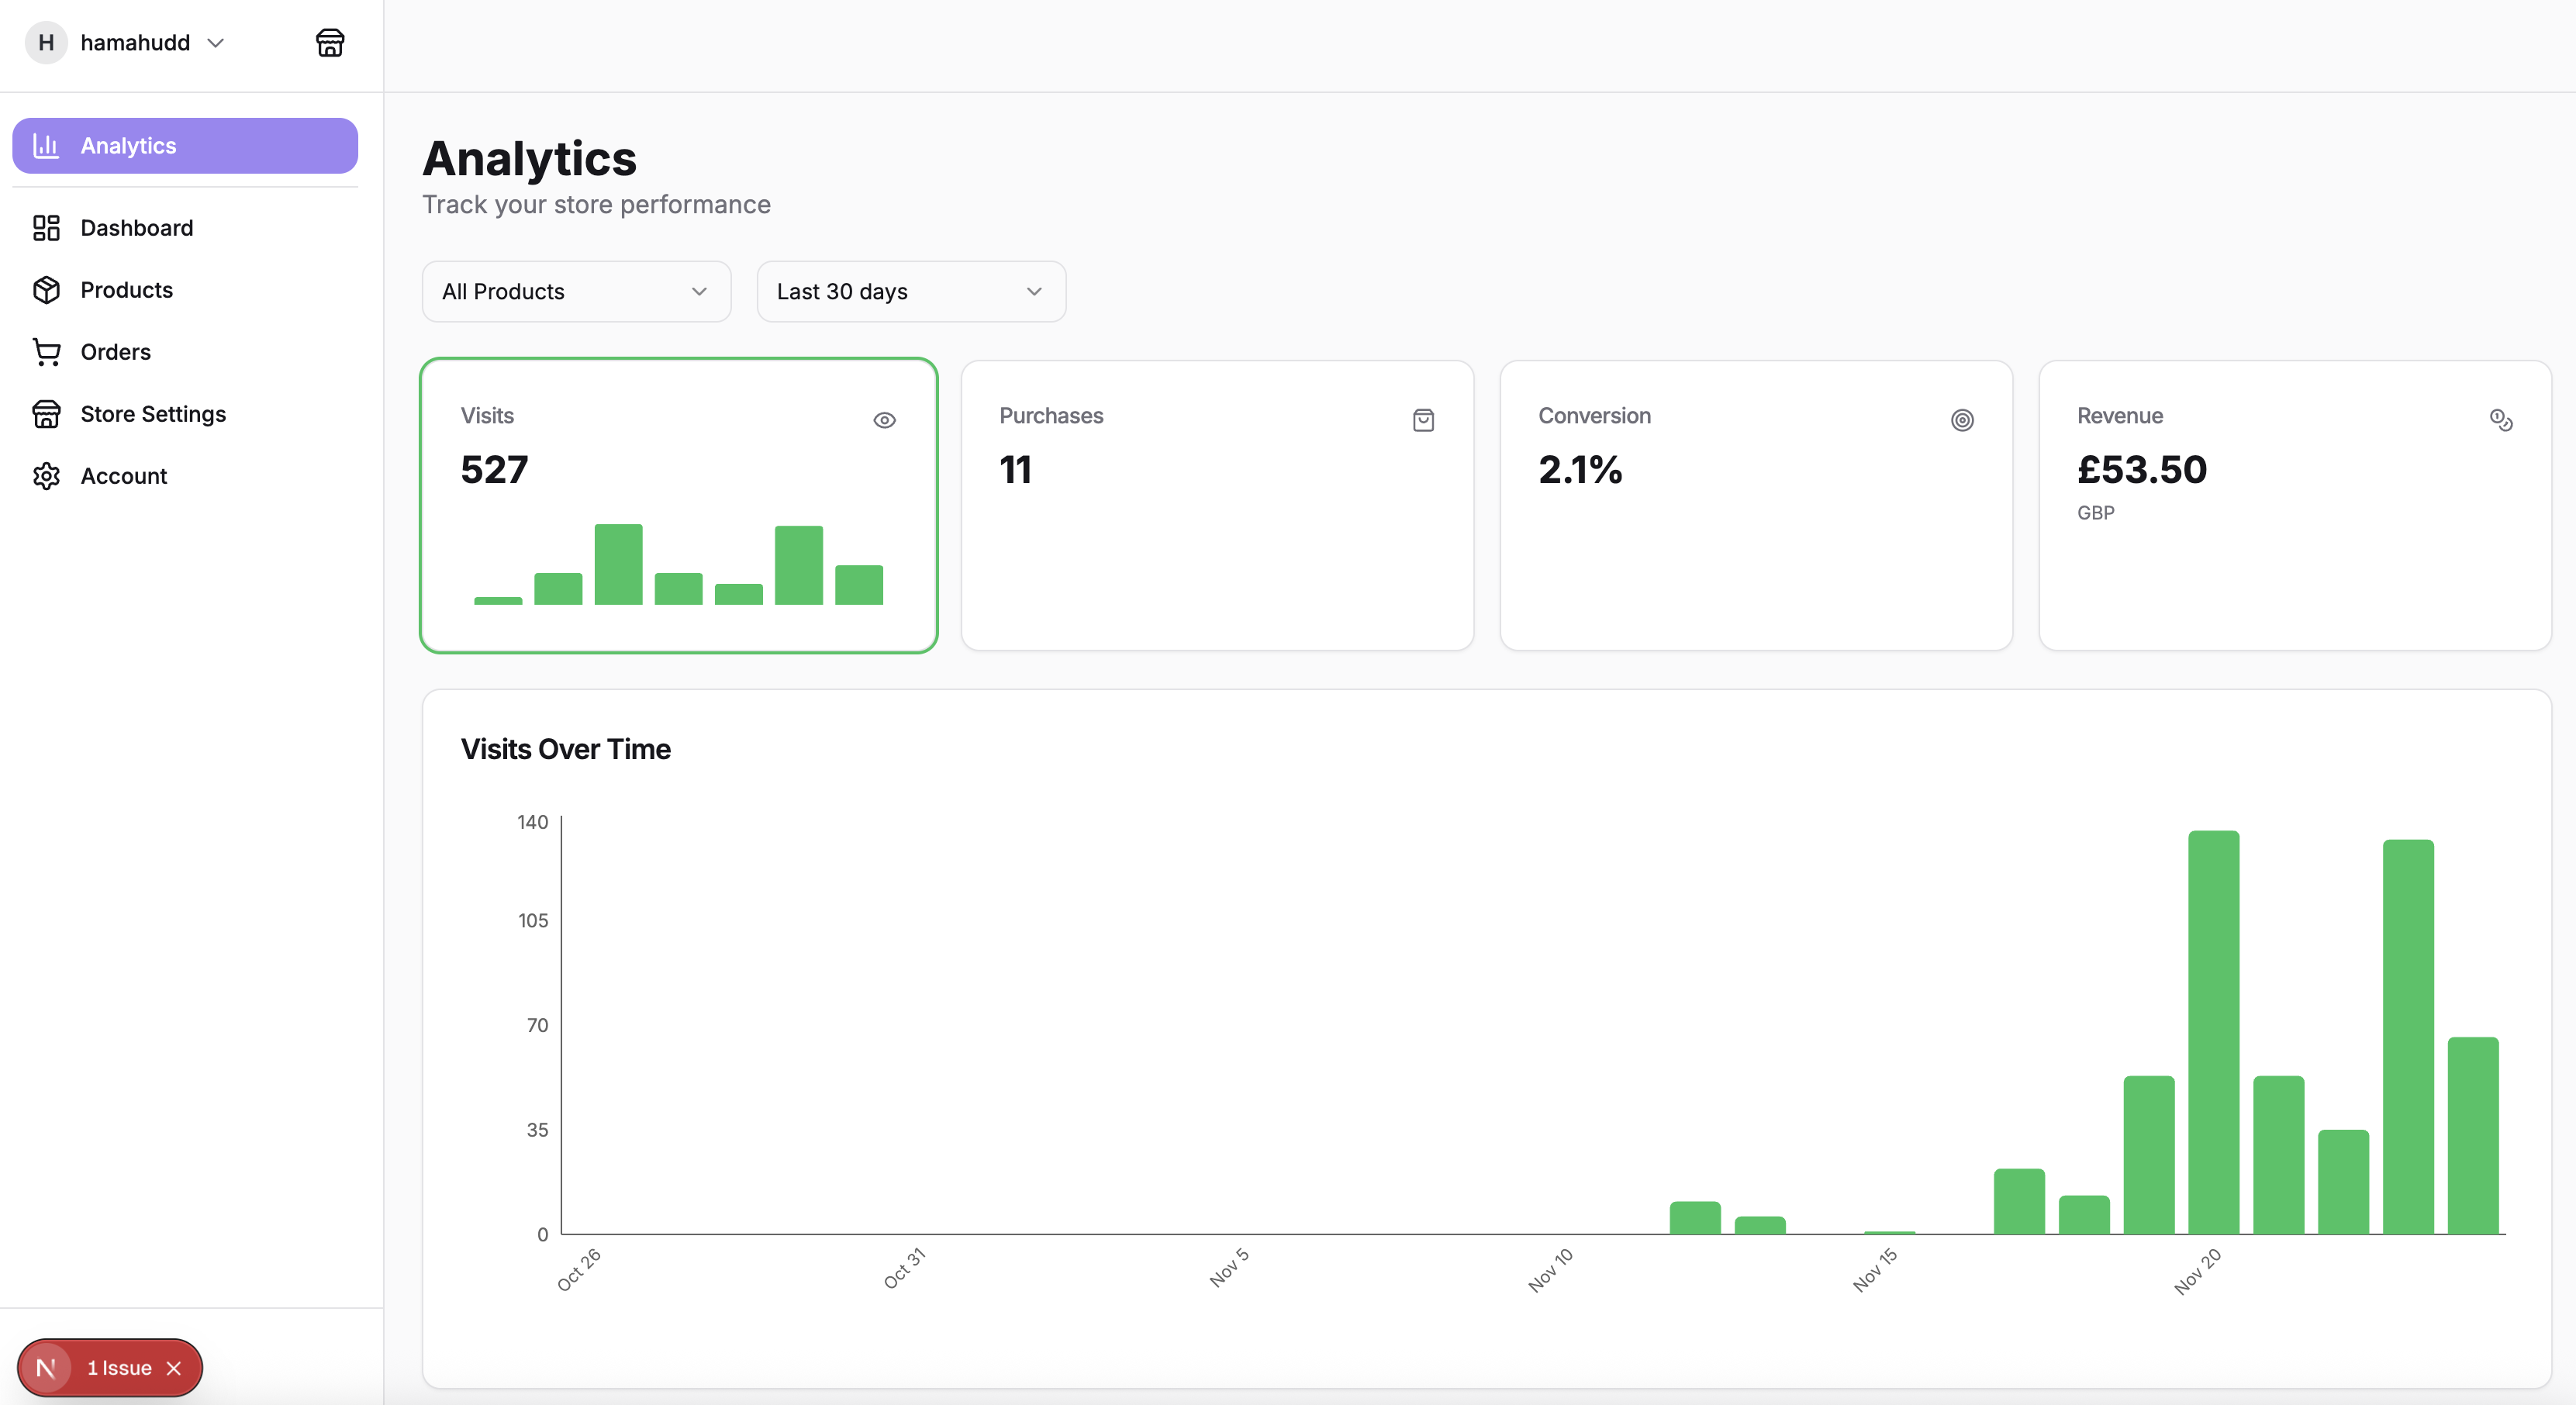Viewport: 2576px width, 1405px height.
Task: Expand the hamahudd account menu chevron
Action: click(215, 43)
